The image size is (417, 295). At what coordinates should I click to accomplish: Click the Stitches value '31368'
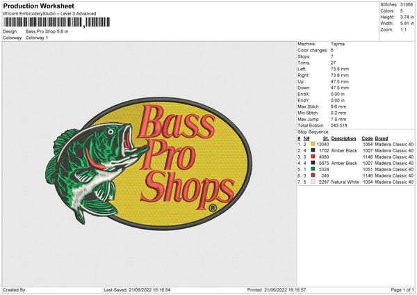point(407,5)
